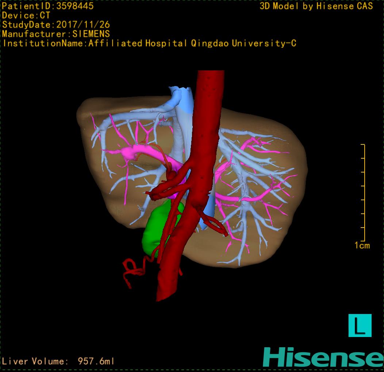Screen dimensions: 384x372
Task: Click the cyan L orientation marker
Action: 360,325
